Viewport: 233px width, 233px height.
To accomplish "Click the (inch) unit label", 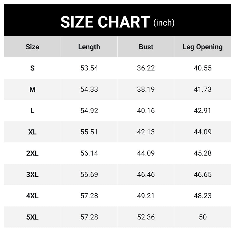I will (x=164, y=23).
